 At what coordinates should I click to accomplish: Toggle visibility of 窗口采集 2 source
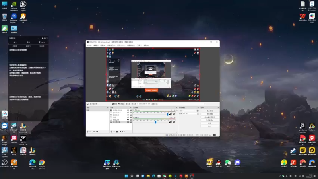tap(128, 113)
